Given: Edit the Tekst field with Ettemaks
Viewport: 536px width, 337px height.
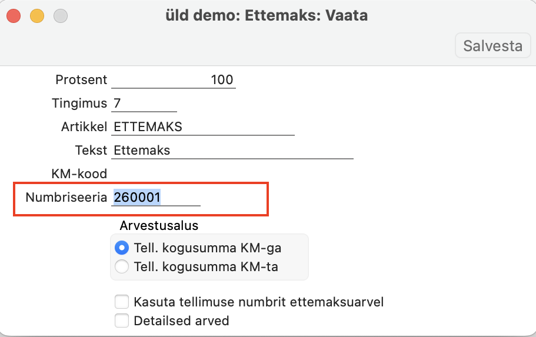Looking at the screenshot, I should click(232, 151).
